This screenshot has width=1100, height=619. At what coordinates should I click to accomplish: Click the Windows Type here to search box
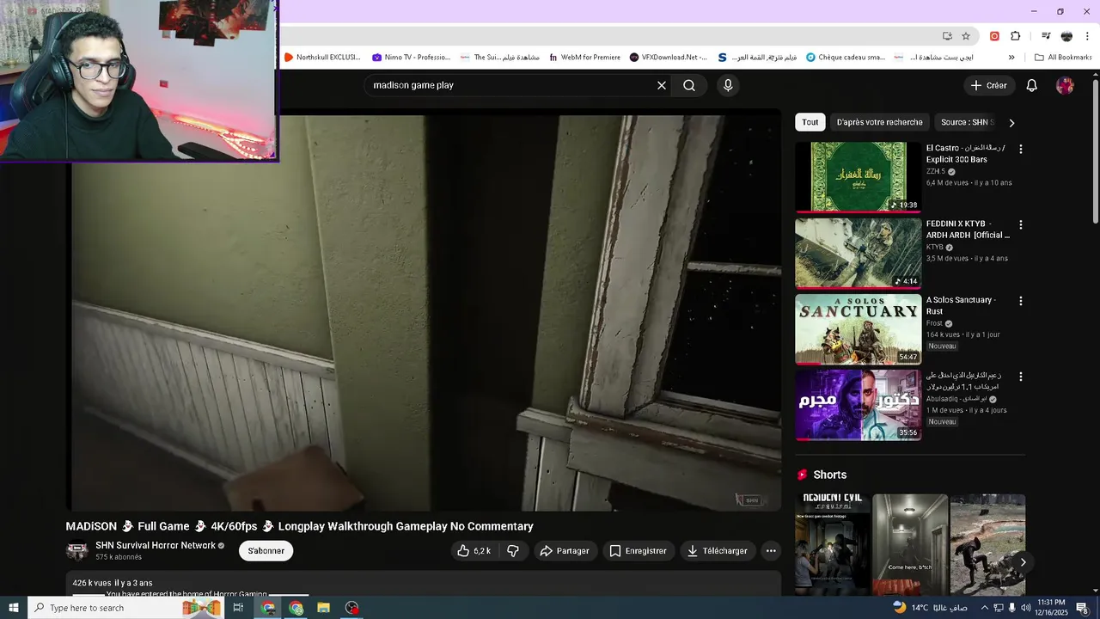[x=125, y=608]
